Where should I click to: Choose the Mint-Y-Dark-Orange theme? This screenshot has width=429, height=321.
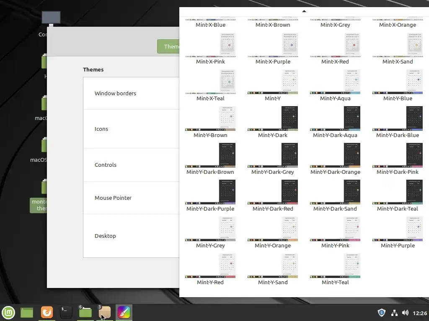[335, 159]
